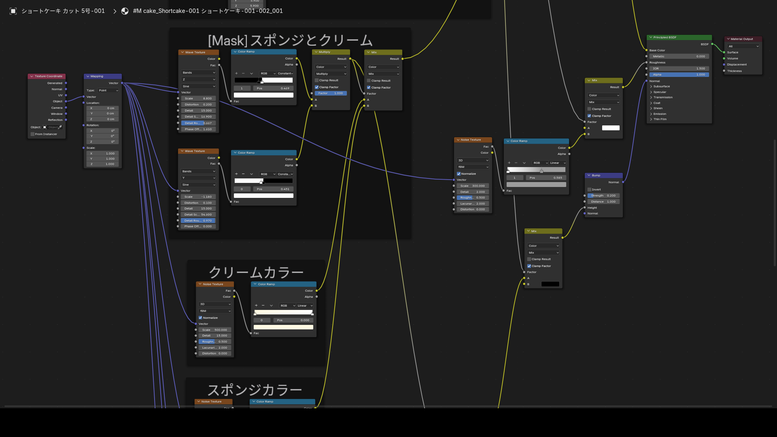Screen dimensions: 777x437
Task: Open the Z direction dropdown in the Wave Texture
Action: pyautogui.click(x=198, y=79)
